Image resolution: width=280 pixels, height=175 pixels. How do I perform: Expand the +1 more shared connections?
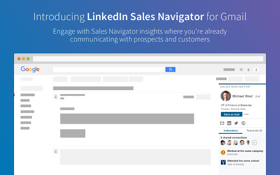[254, 143]
